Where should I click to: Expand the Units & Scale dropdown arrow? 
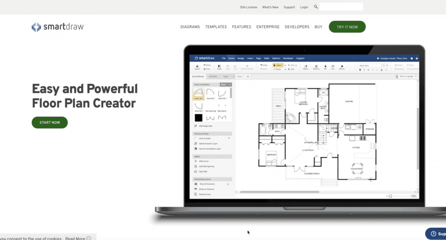coord(229,138)
